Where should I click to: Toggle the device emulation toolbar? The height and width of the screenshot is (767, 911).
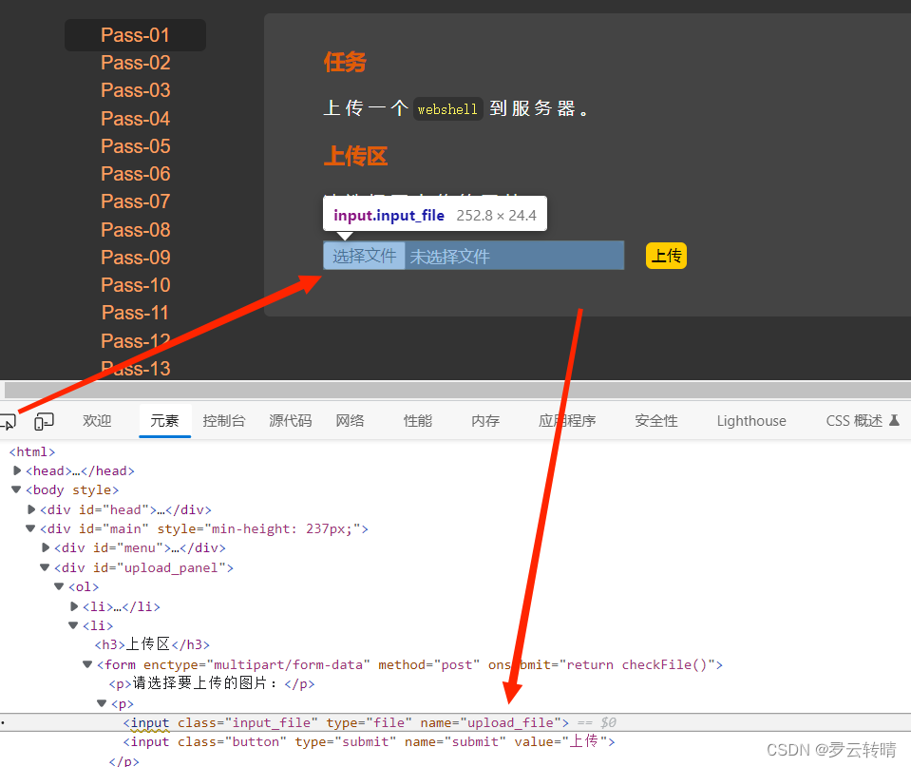[x=43, y=420]
